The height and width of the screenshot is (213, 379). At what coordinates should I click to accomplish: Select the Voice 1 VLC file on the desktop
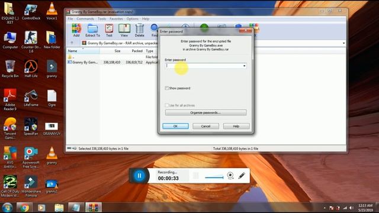52,11
